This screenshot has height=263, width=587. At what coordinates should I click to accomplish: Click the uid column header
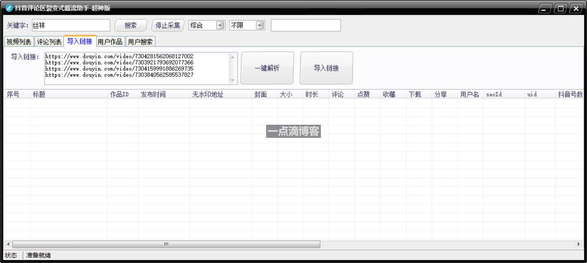click(540, 94)
